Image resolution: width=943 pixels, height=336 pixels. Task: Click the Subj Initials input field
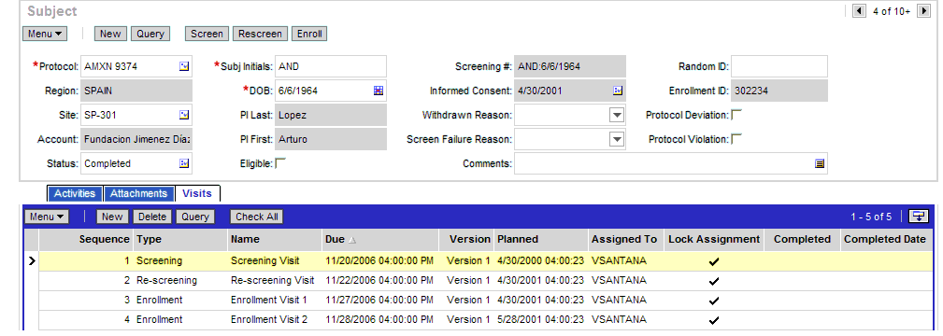coord(331,66)
